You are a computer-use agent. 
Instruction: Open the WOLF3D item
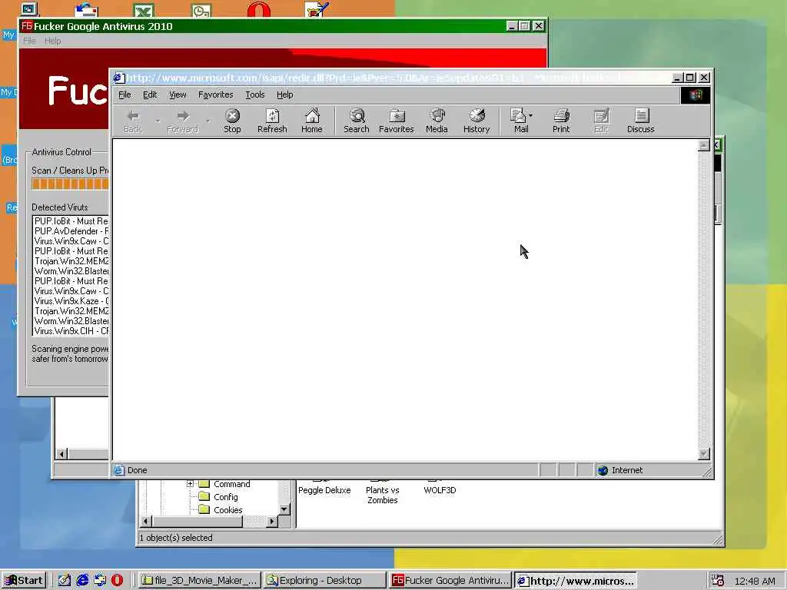440,489
